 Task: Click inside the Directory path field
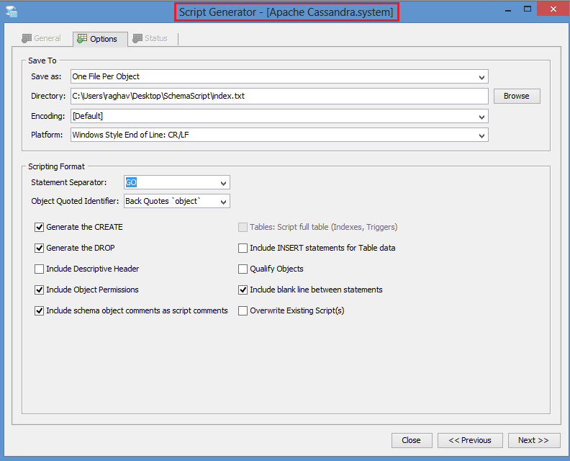pyautogui.click(x=279, y=96)
